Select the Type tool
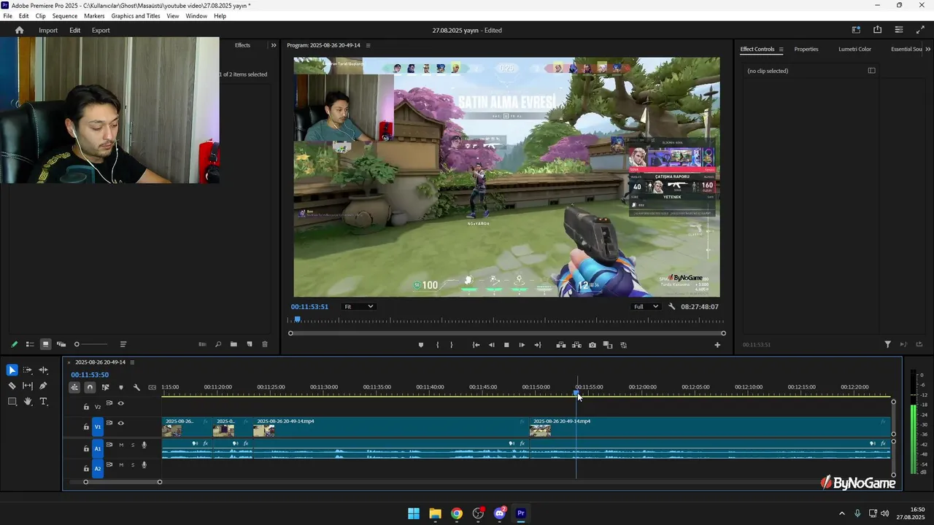Image resolution: width=934 pixels, height=525 pixels. point(43,401)
